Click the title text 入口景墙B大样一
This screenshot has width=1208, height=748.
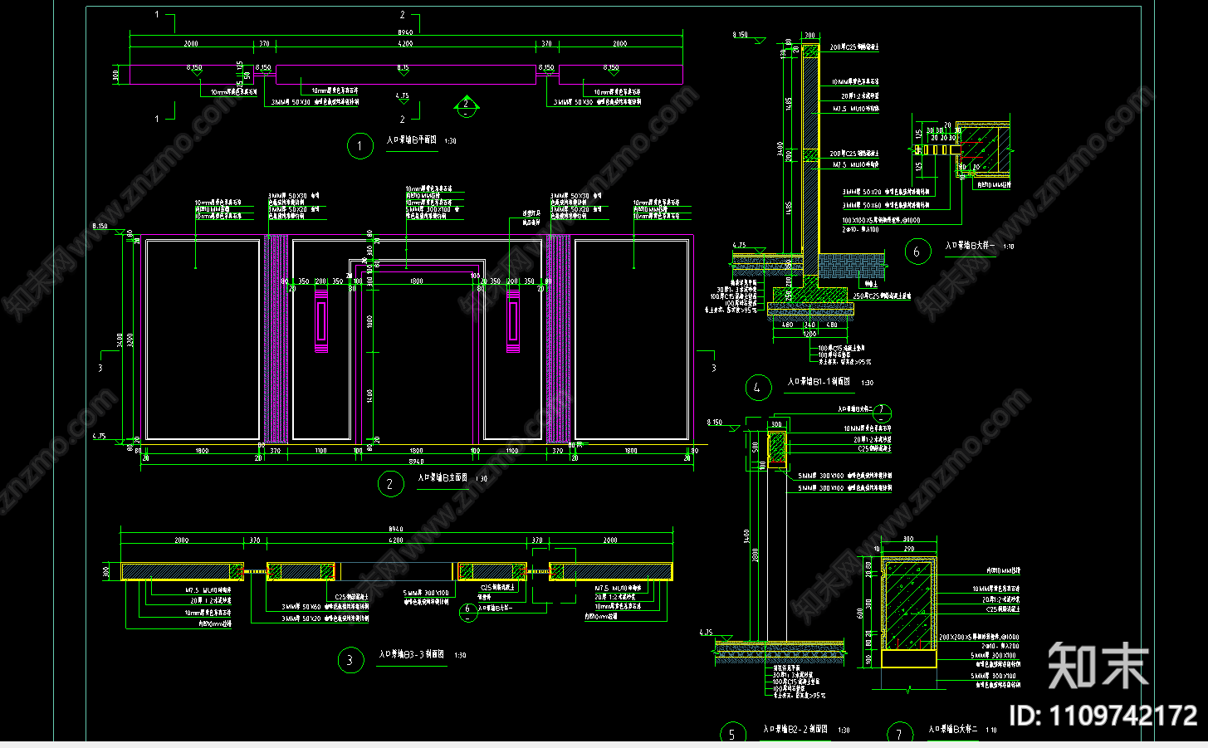pos(969,246)
